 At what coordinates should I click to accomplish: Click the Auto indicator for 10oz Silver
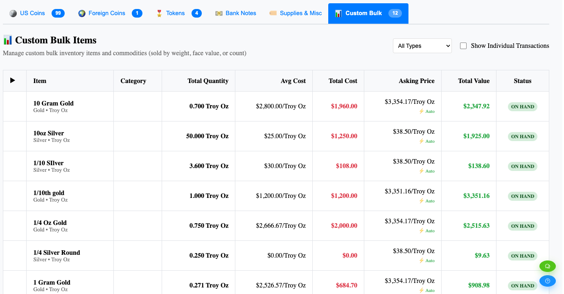426,141
